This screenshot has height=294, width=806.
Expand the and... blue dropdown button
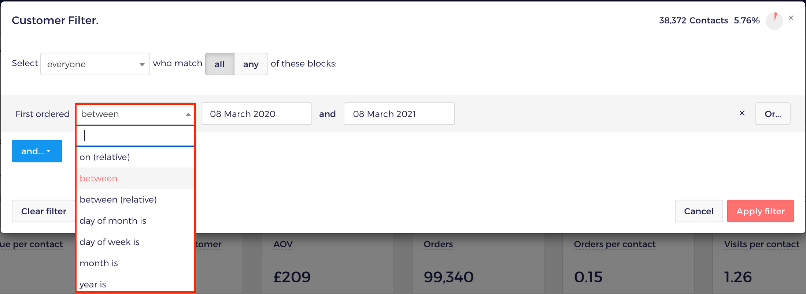pos(37,151)
